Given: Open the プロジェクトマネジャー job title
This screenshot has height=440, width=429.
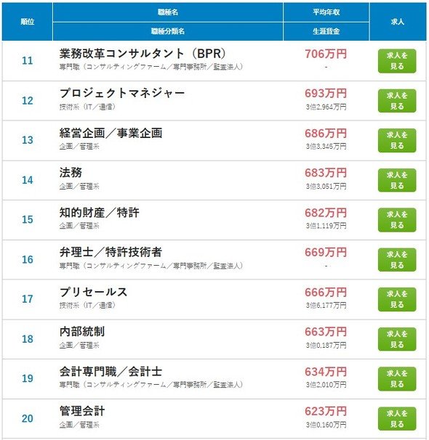Looking at the screenshot, I should (x=122, y=93).
